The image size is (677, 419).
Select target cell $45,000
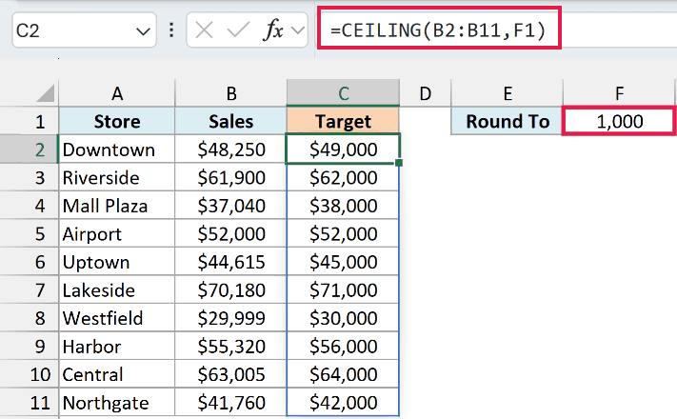coord(343,261)
